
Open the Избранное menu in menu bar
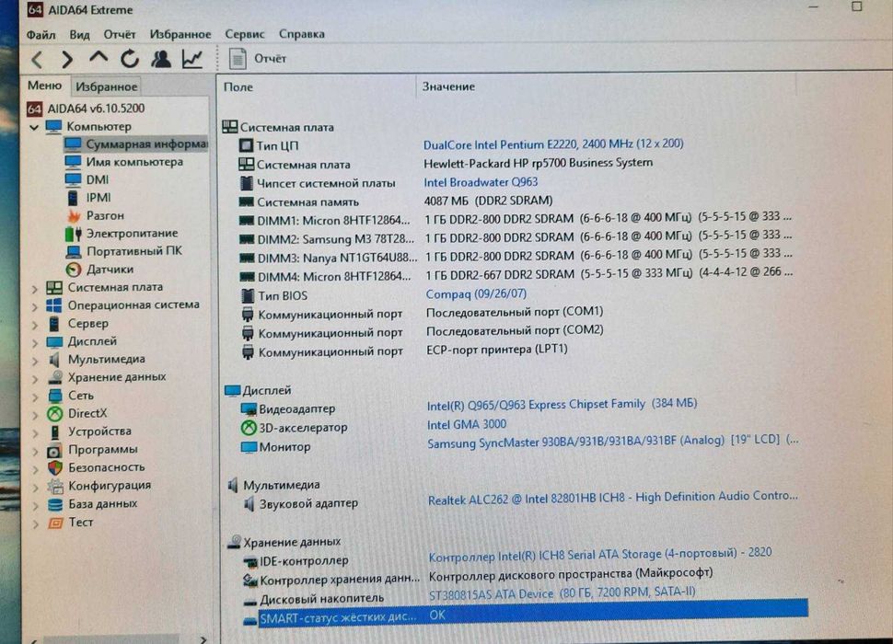pyautogui.click(x=180, y=34)
